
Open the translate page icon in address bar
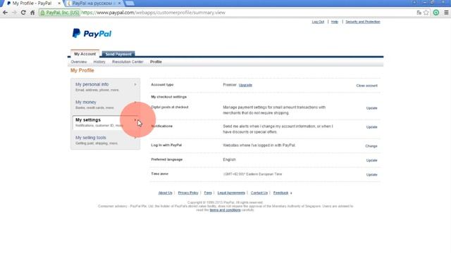click(x=419, y=13)
